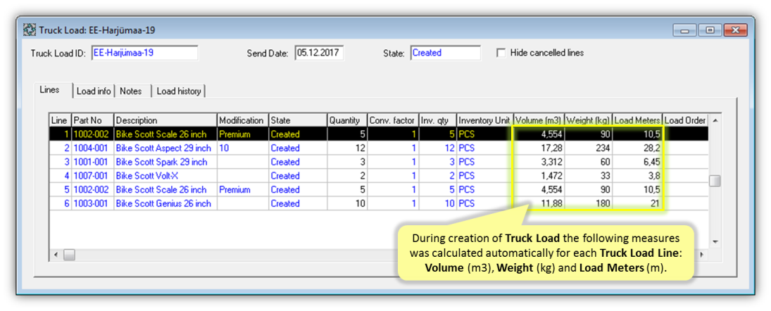The image size is (771, 311).
Task: Select row Bike Scott Volt-X
Action: pos(379,175)
